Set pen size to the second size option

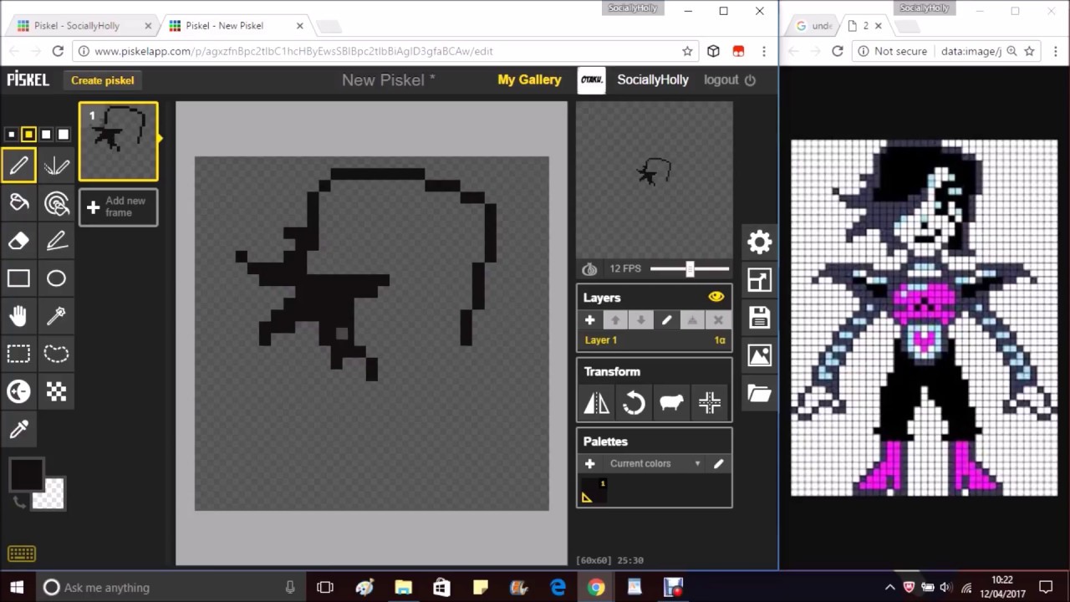pyautogui.click(x=28, y=134)
